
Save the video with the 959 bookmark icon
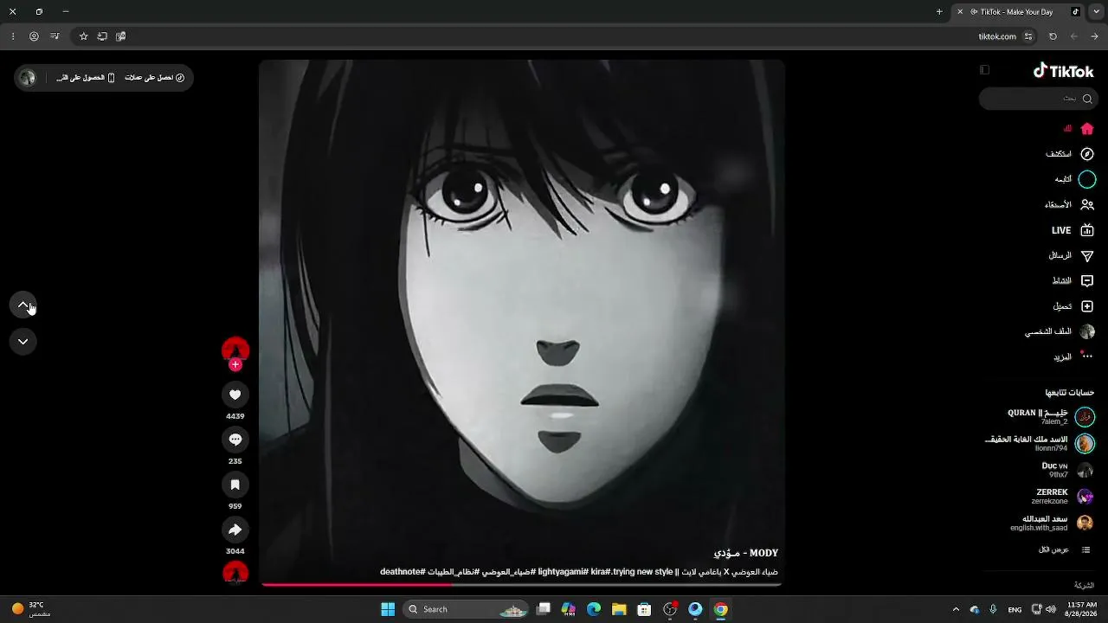[x=235, y=485]
